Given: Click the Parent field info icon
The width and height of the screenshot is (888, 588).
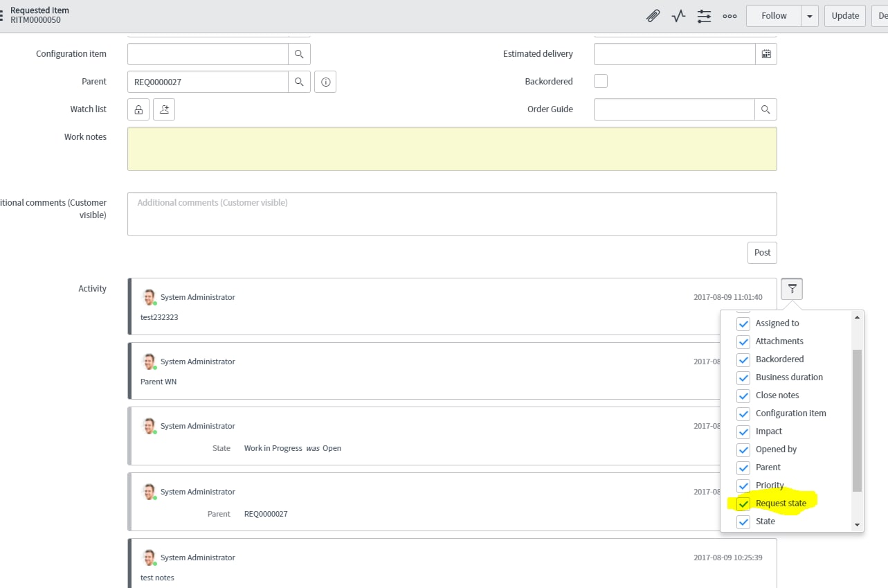Looking at the screenshot, I should [325, 82].
